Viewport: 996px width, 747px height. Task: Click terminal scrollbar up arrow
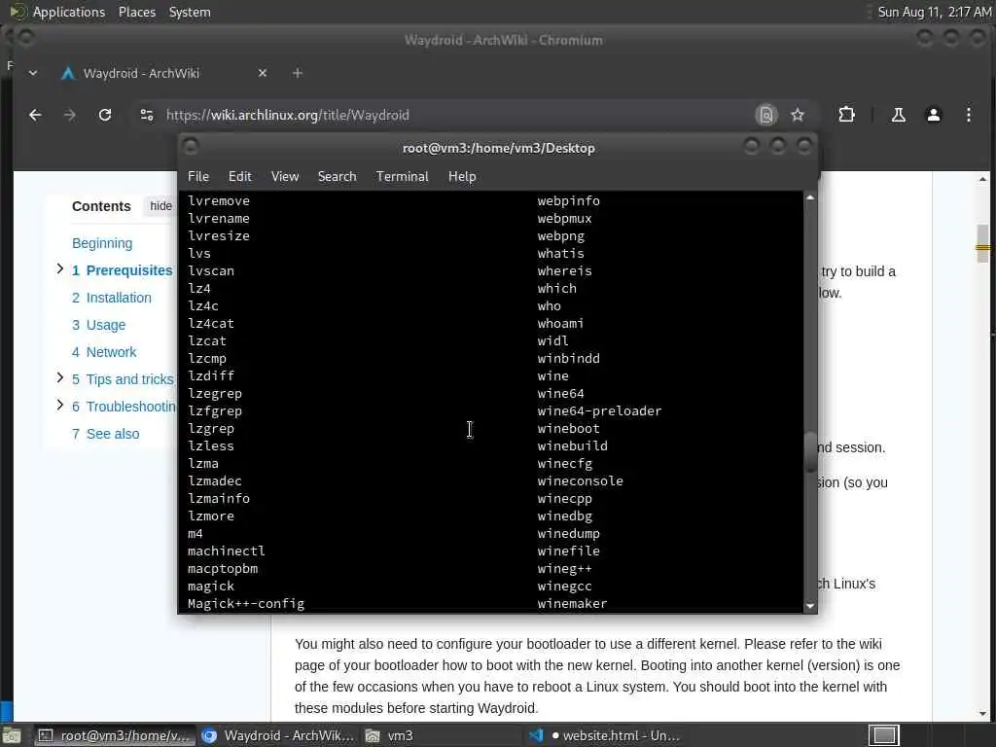(810, 198)
